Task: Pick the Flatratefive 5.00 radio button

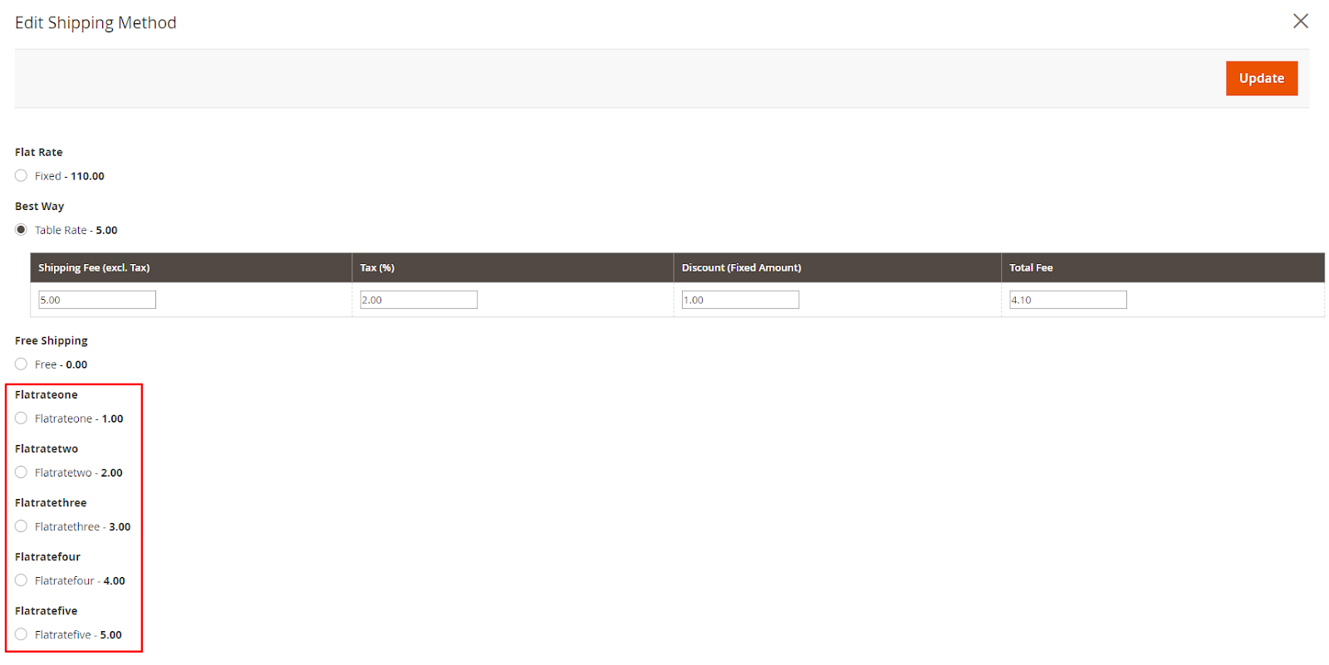Action: coord(22,634)
